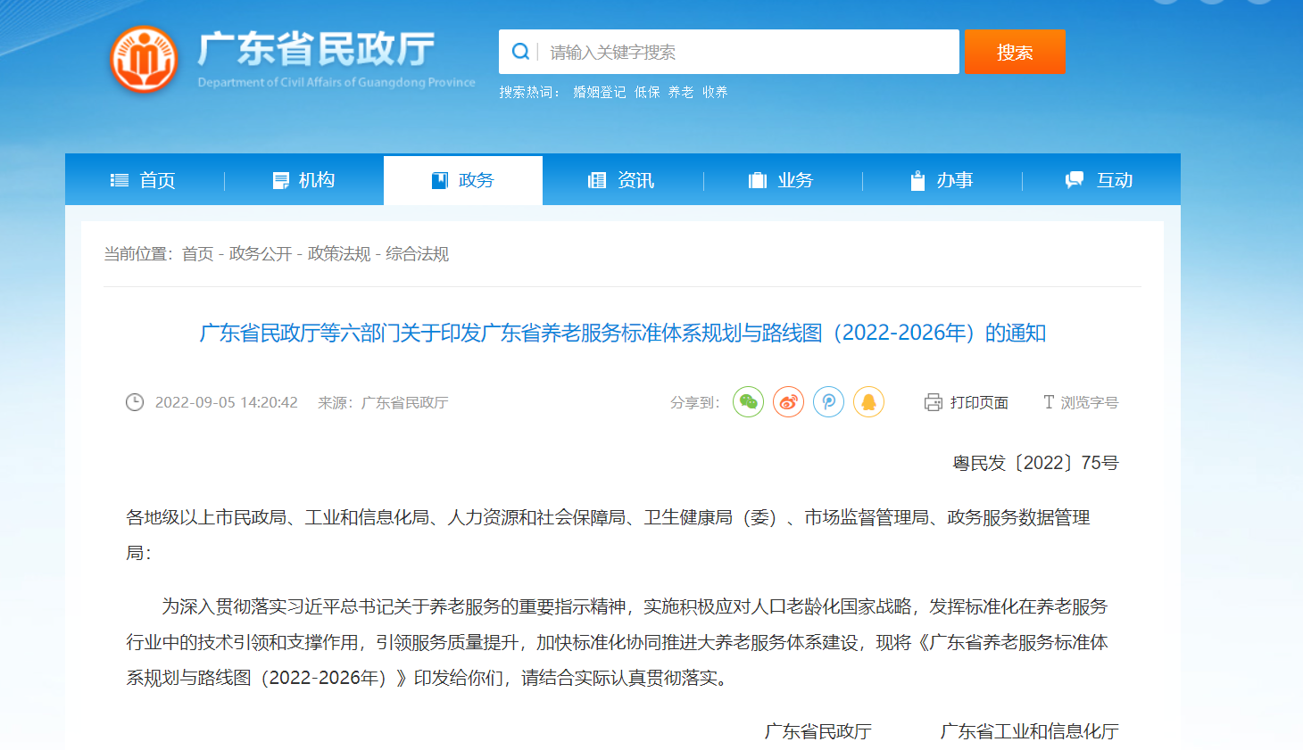Click the clock icon beside publish date
1303x750 pixels.
coord(135,402)
